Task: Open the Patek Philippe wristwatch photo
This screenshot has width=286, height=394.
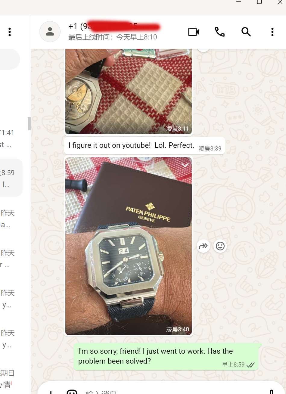Action: pos(129,246)
